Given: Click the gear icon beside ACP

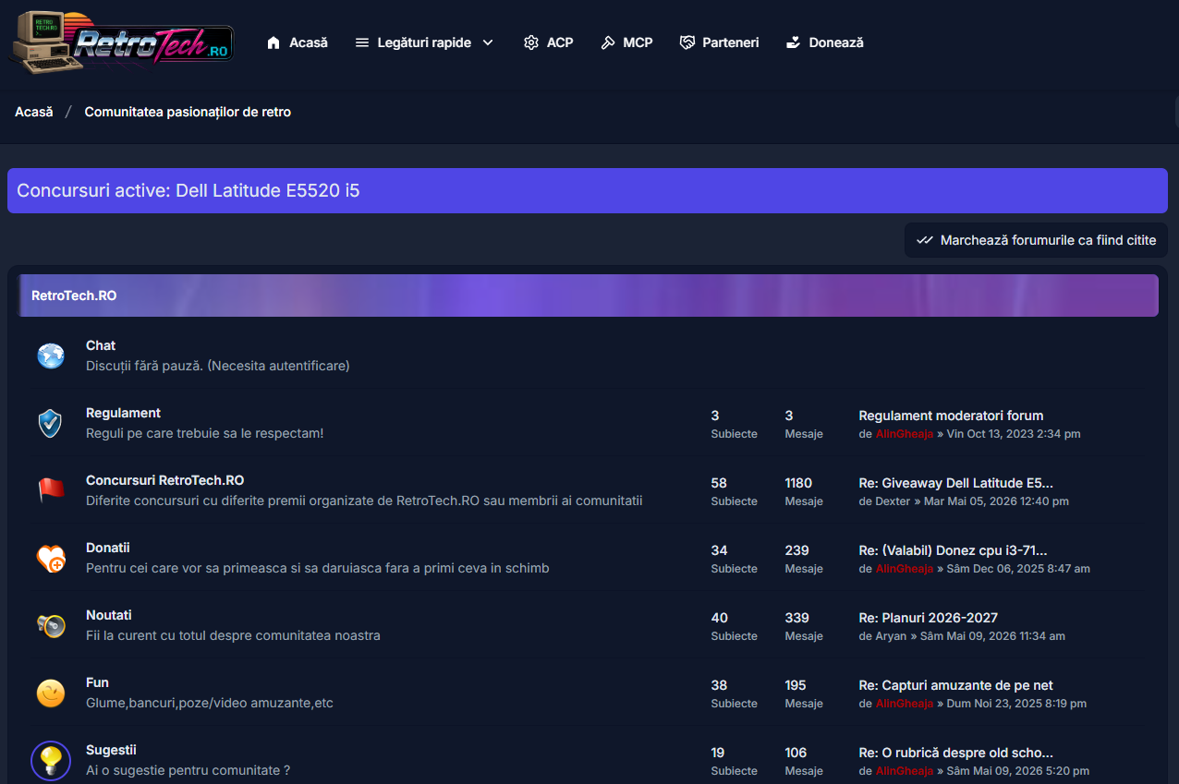Looking at the screenshot, I should [x=530, y=42].
